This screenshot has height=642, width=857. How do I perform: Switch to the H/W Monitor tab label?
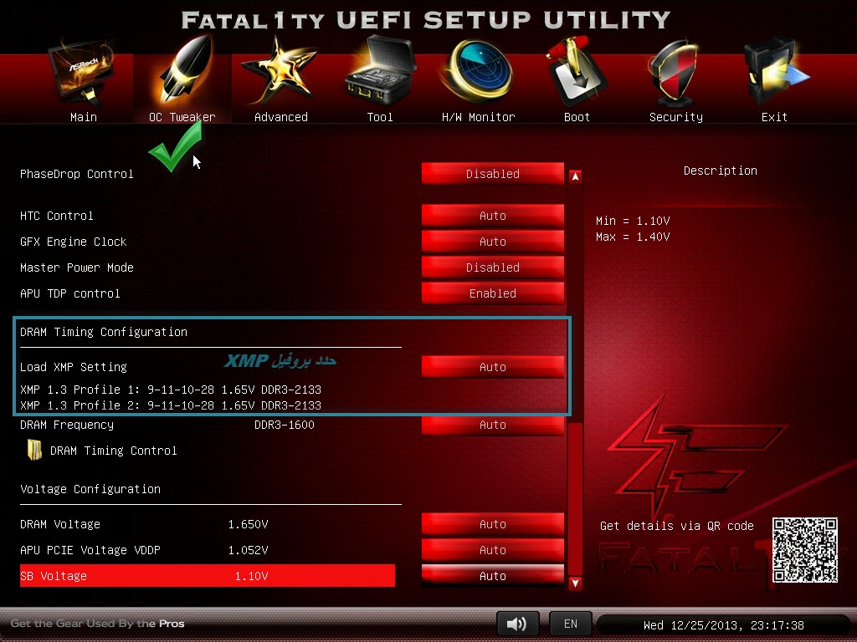[478, 117]
